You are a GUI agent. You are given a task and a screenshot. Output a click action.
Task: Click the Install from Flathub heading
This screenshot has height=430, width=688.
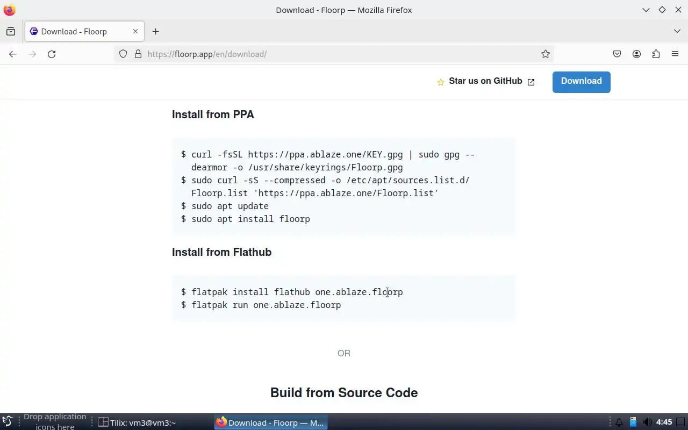pos(221,252)
